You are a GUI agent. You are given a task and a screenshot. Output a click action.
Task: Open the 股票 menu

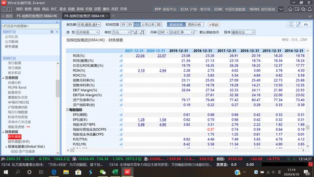[x=28, y=9]
